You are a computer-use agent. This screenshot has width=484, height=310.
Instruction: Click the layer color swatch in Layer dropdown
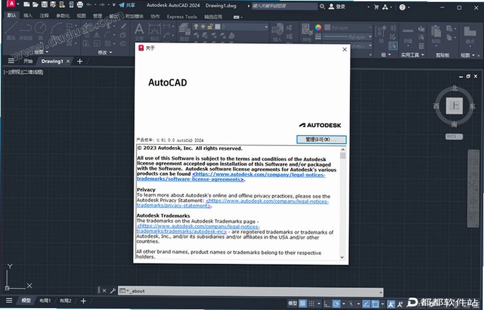tap(218, 27)
